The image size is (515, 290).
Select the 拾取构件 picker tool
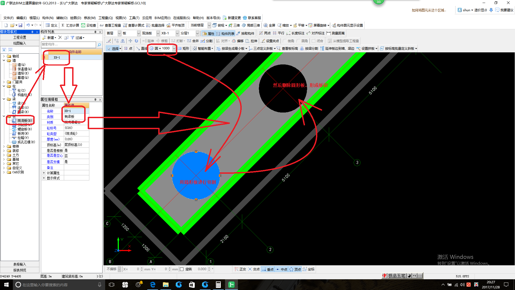(245, 33)
